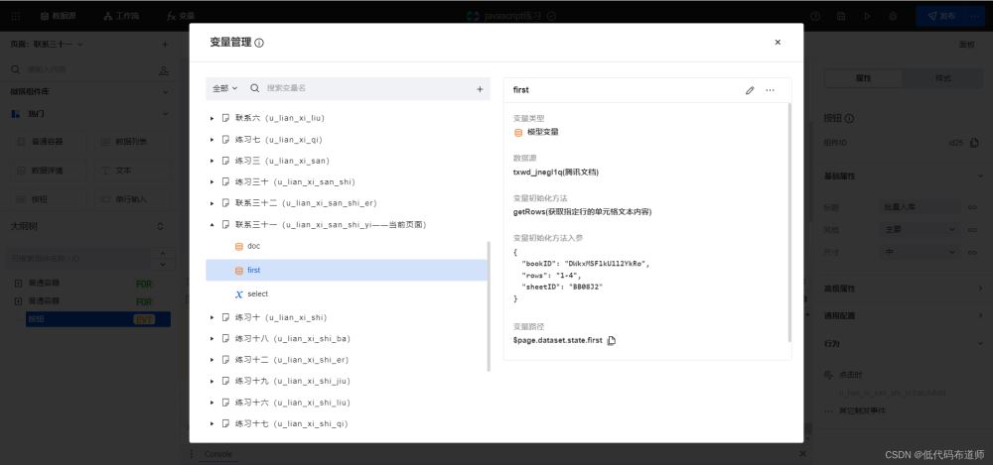Focus the 搜索变量名 search field

click(x=367, y=88)
